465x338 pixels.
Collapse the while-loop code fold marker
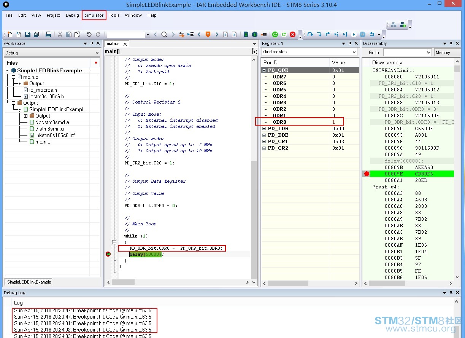[x=114, y=242]
